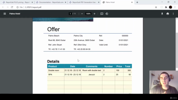The height and width of the screenshot is (100, 178).
Task: Zoom out with the minus button
Action: [x=82, y=14]
